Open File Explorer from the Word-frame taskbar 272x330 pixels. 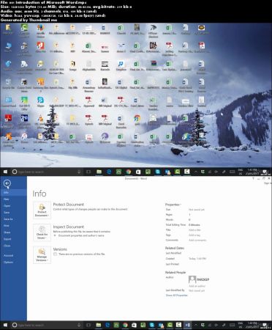99,325
